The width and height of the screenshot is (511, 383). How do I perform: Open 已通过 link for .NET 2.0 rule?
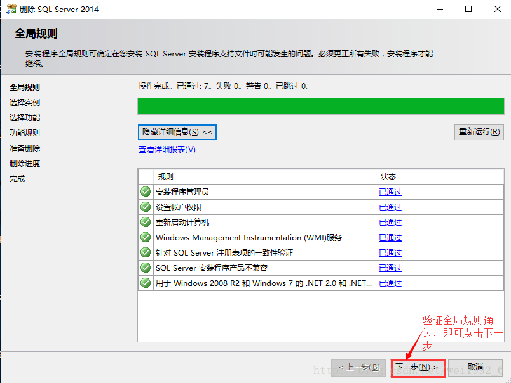point(390,283)
